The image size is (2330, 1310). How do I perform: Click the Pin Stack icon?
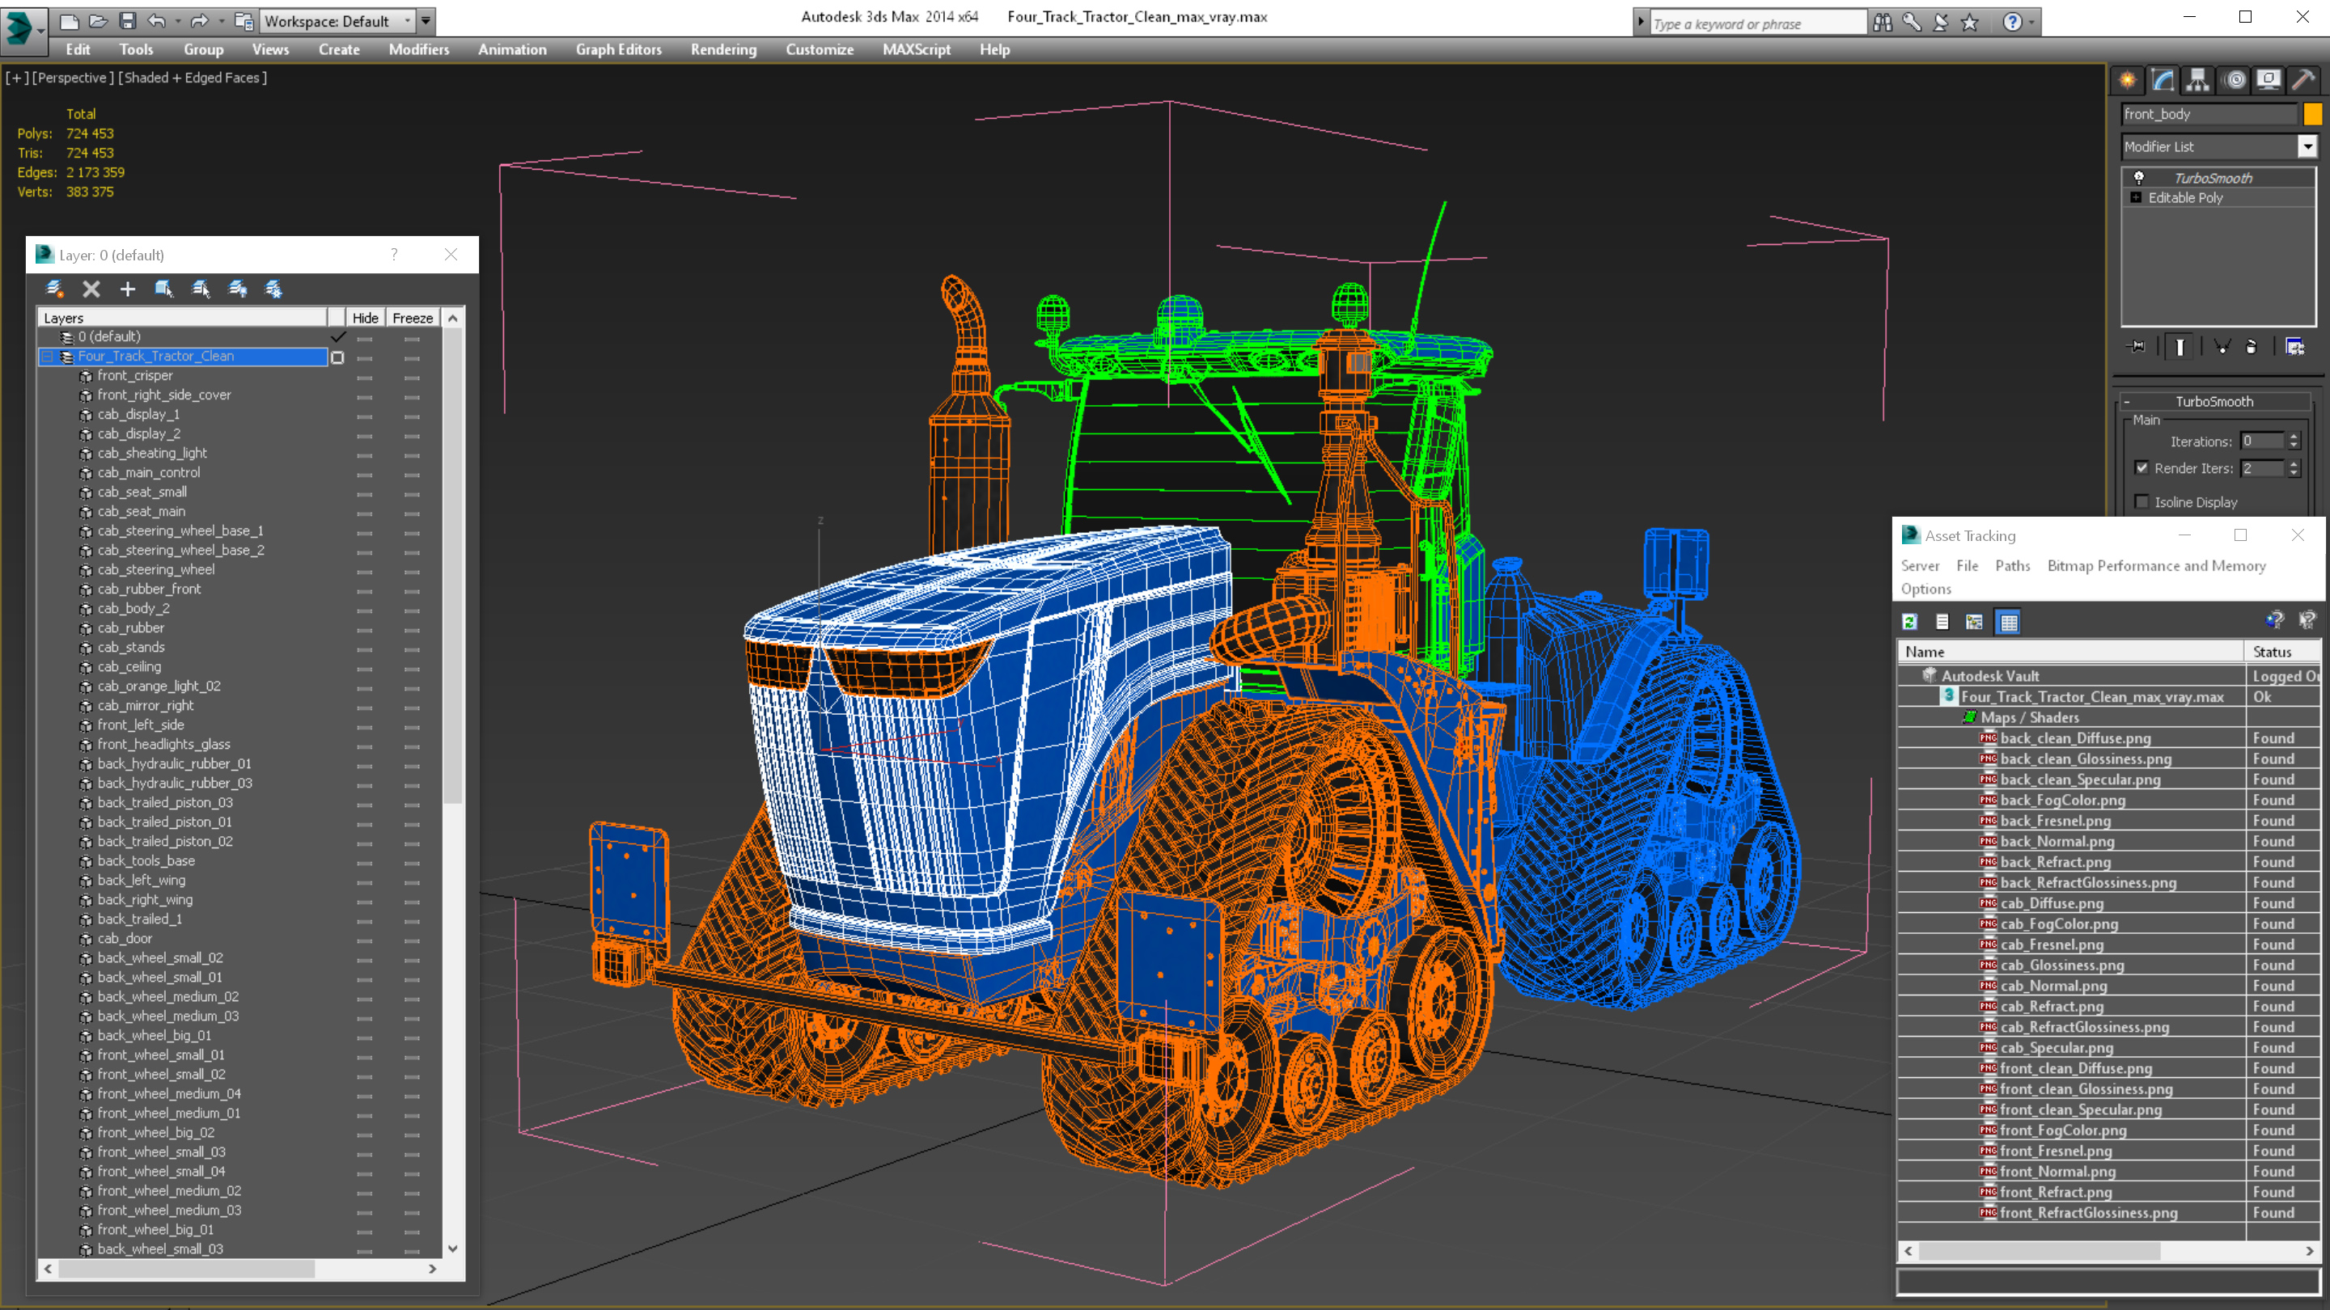[2137, 346]
